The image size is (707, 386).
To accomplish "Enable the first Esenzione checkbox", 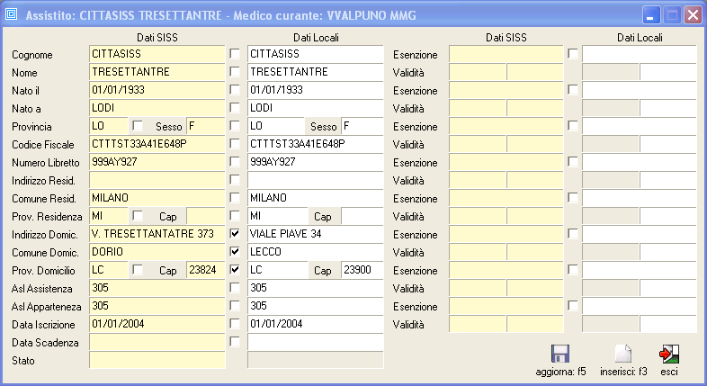I will 573,54.
